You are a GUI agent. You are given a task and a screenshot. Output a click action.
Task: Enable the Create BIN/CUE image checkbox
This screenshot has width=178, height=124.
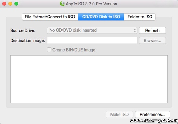click(x=49, y=50)
